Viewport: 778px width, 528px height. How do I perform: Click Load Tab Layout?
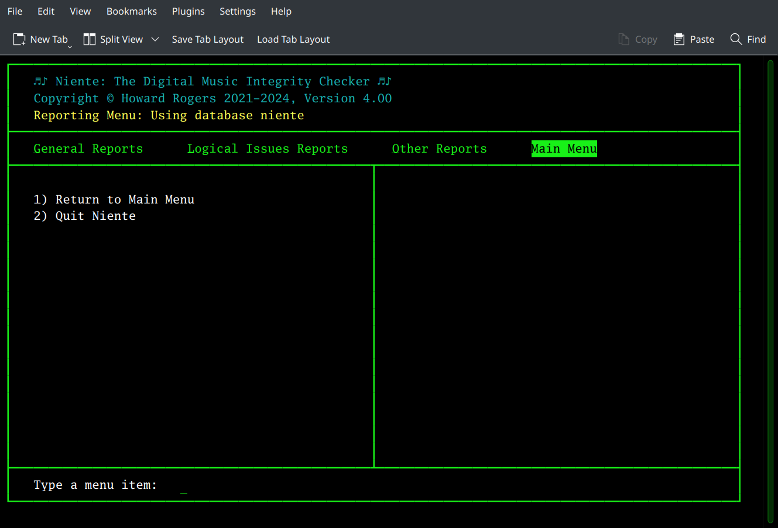pyautogui.click(x=293, y=39)
